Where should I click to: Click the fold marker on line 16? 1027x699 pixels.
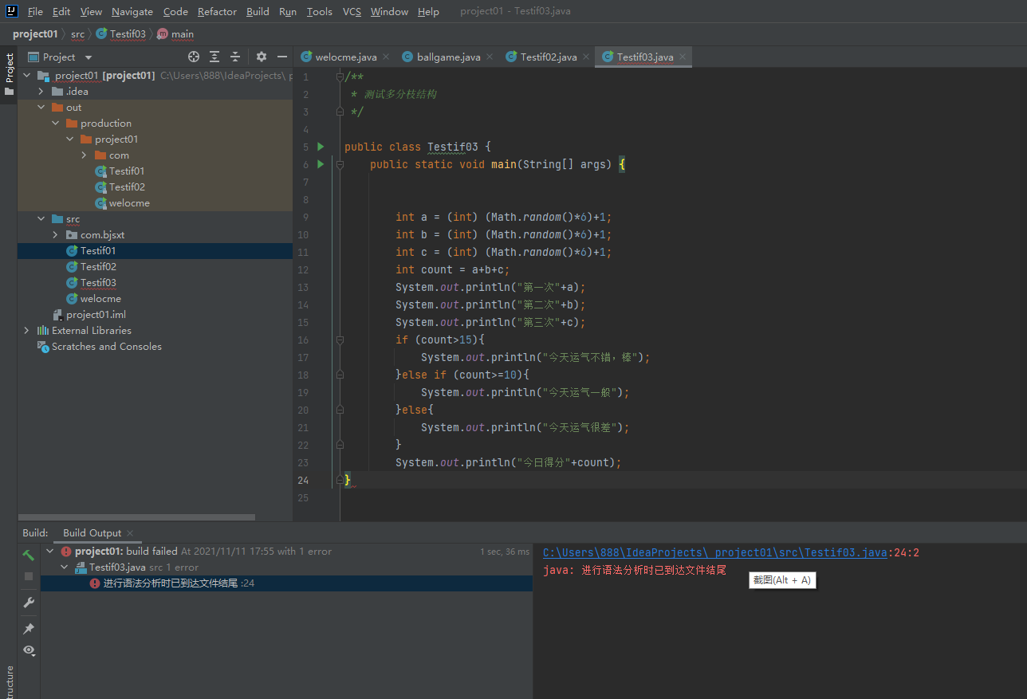pos(340,340)
